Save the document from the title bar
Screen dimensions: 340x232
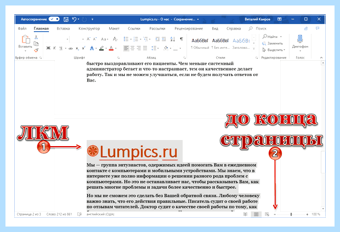pos(66,19)
